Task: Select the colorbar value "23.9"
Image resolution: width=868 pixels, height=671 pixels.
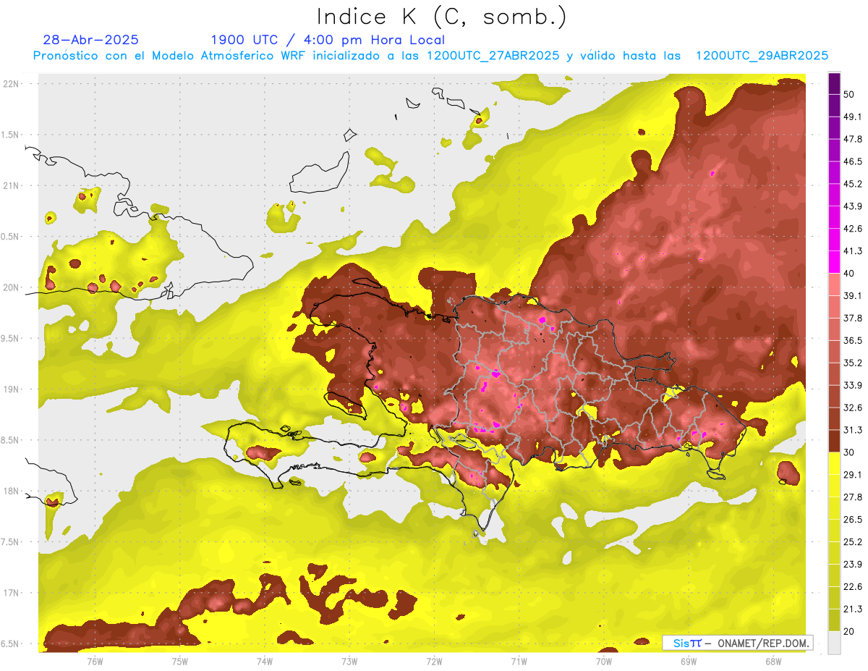Action: 853,565
